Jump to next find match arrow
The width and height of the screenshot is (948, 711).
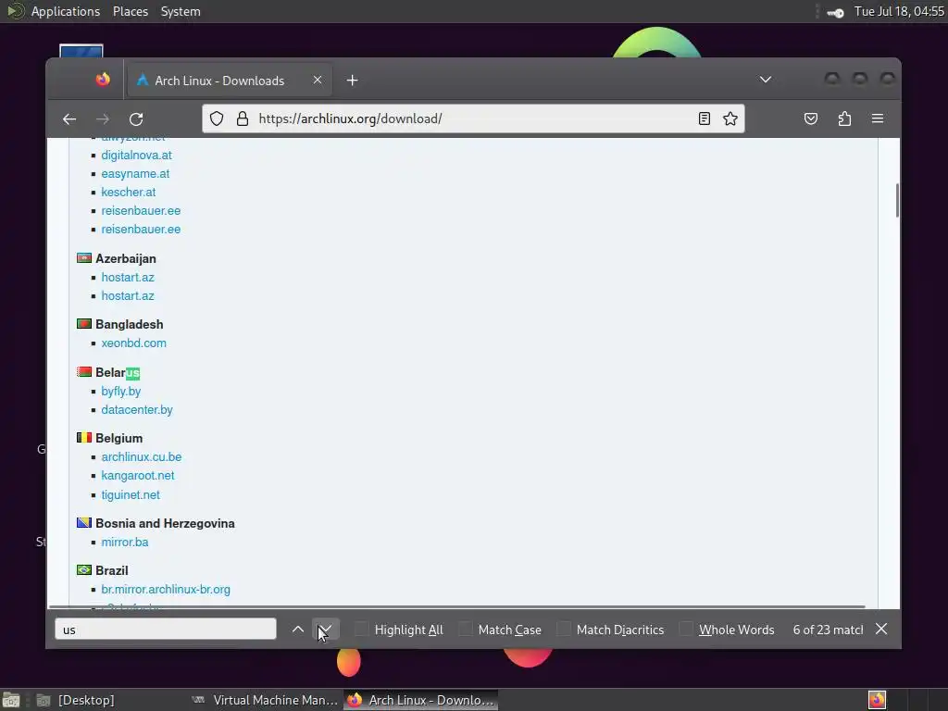click(x=325, y=630)
